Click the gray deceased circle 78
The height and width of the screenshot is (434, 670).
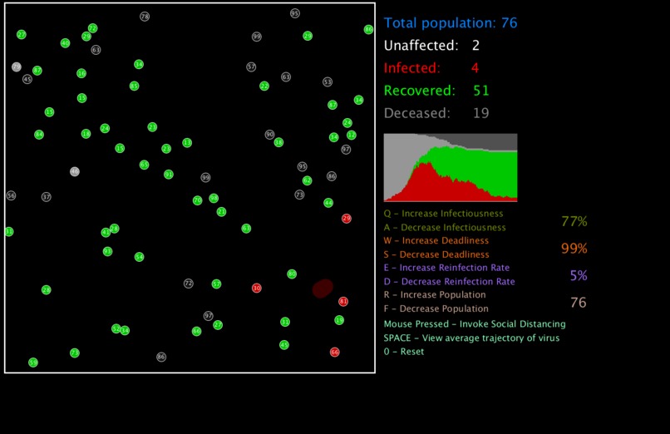click(145, 17)
